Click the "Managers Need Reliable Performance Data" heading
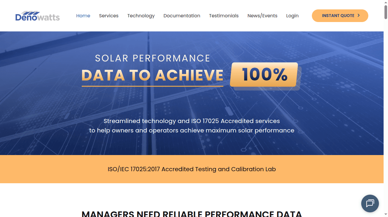388x217 pixels. [192, 214]
